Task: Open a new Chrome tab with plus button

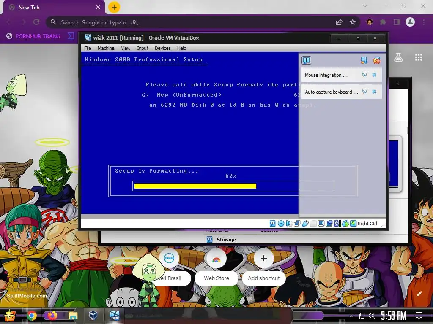Action: 114,7
